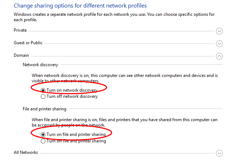Viewport: 234px width, 165px height.
Task: Choose Turn off file and printer sharing radio
Action: coord(43,141)
